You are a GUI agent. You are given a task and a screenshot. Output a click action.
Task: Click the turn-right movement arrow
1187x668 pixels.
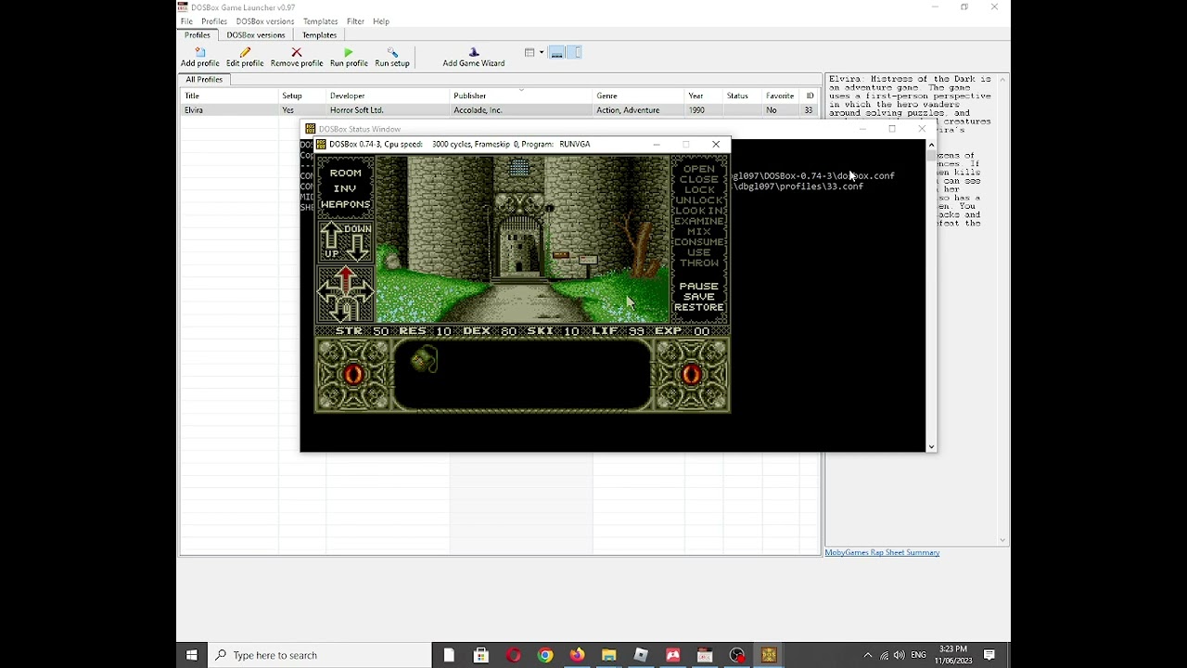click(x=364, y=291)
